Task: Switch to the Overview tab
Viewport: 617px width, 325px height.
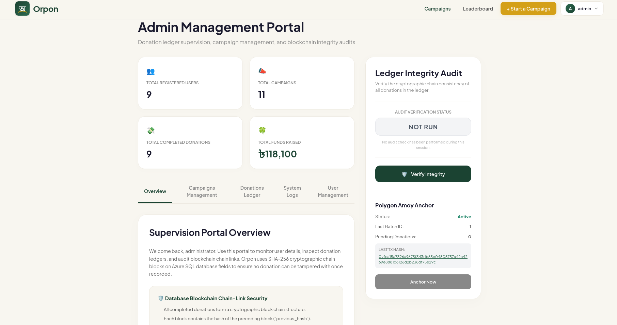Action: coord(155,191)
